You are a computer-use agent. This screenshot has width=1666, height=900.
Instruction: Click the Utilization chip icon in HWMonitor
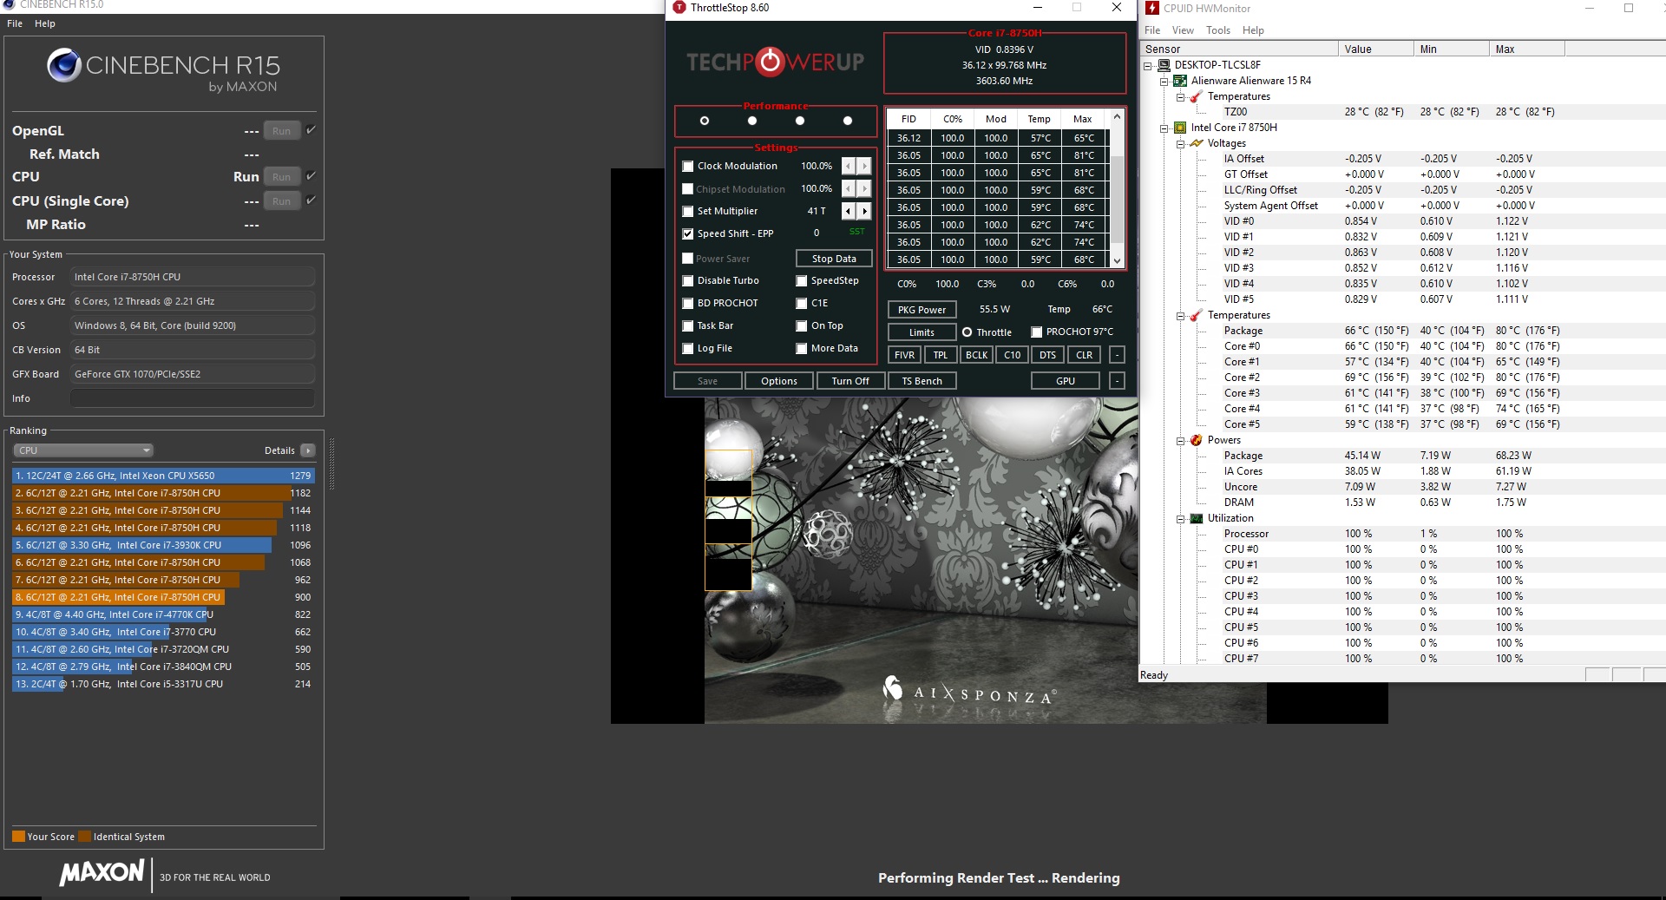point(1197,518)
